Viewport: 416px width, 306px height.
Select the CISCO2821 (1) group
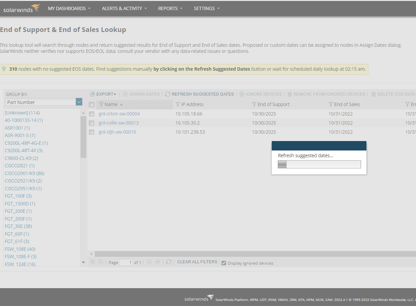pyautogui.click(x=20, y=166)
